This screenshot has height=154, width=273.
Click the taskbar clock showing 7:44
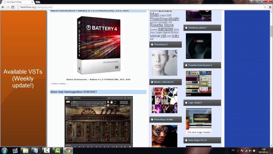pos(264,151)
